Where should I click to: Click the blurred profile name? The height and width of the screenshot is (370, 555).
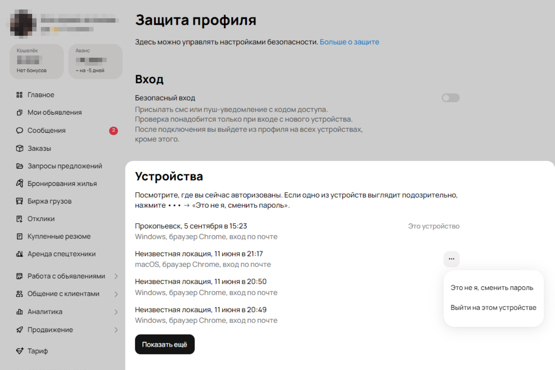pos(80,20)
